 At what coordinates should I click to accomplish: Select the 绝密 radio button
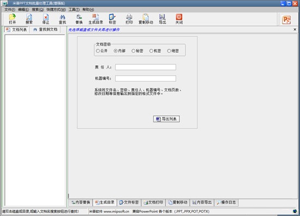click(169, 51)
